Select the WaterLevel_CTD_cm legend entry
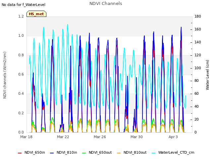 (173, 152)
